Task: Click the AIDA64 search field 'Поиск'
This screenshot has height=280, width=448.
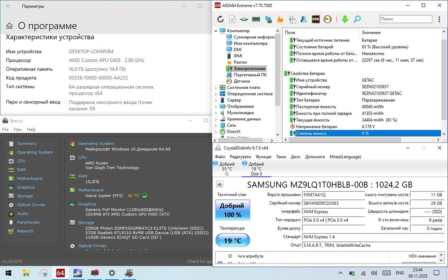Action: tap(406, 19)
